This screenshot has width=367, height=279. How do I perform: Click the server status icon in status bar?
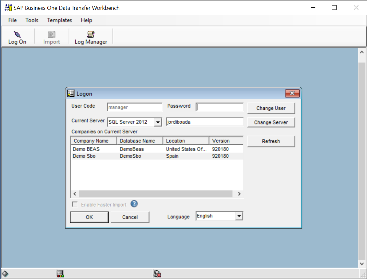[x=60, y=273]
